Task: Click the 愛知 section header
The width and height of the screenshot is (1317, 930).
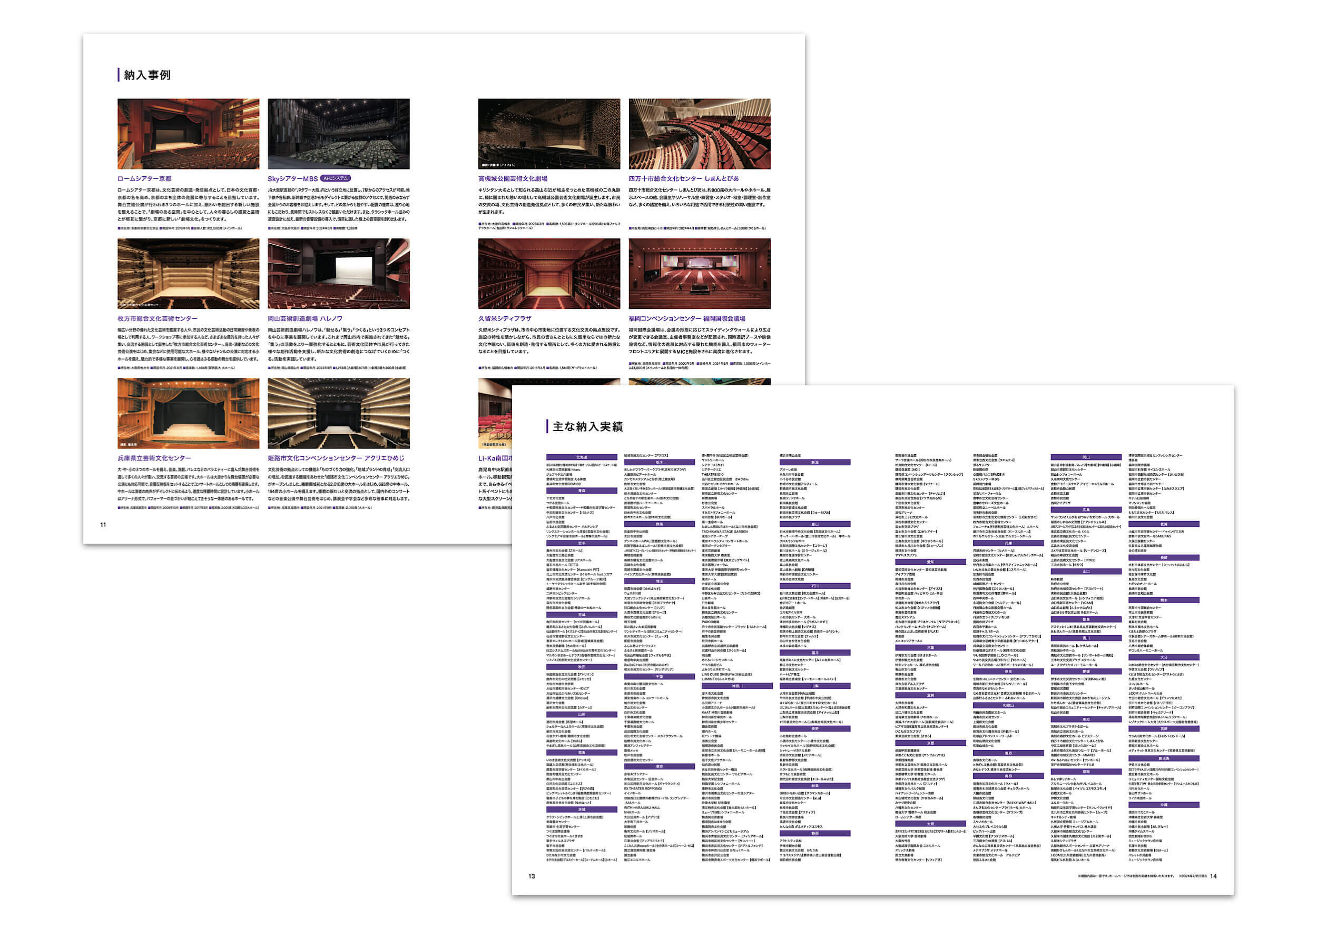Action: tap(930, 562)
